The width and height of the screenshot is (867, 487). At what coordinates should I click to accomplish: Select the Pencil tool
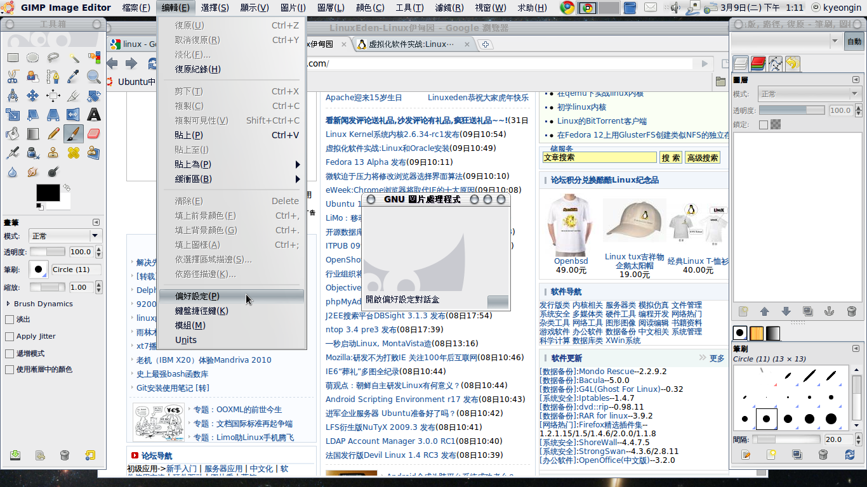53,134
